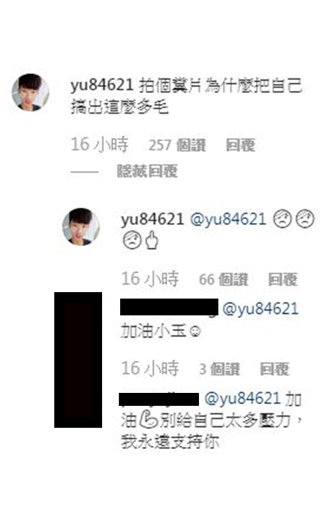Open the avatar on the emoji reply comment
This screenshot has height=517, width=323.
tap(81, 227)
